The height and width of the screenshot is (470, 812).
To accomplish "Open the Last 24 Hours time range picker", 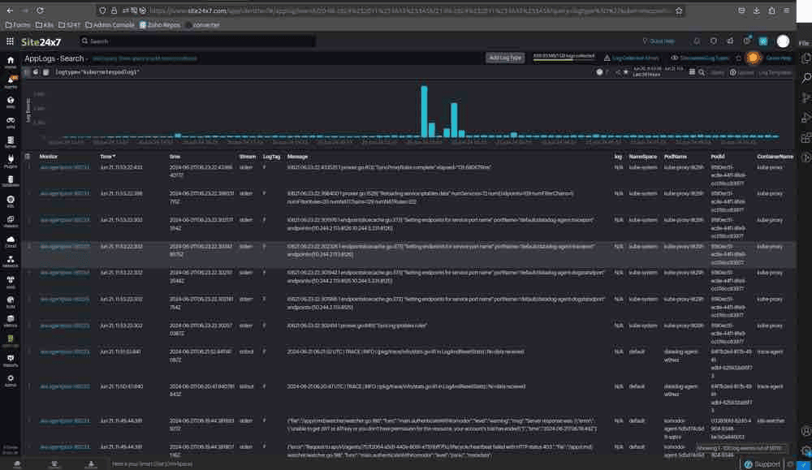I will [646, 72].
